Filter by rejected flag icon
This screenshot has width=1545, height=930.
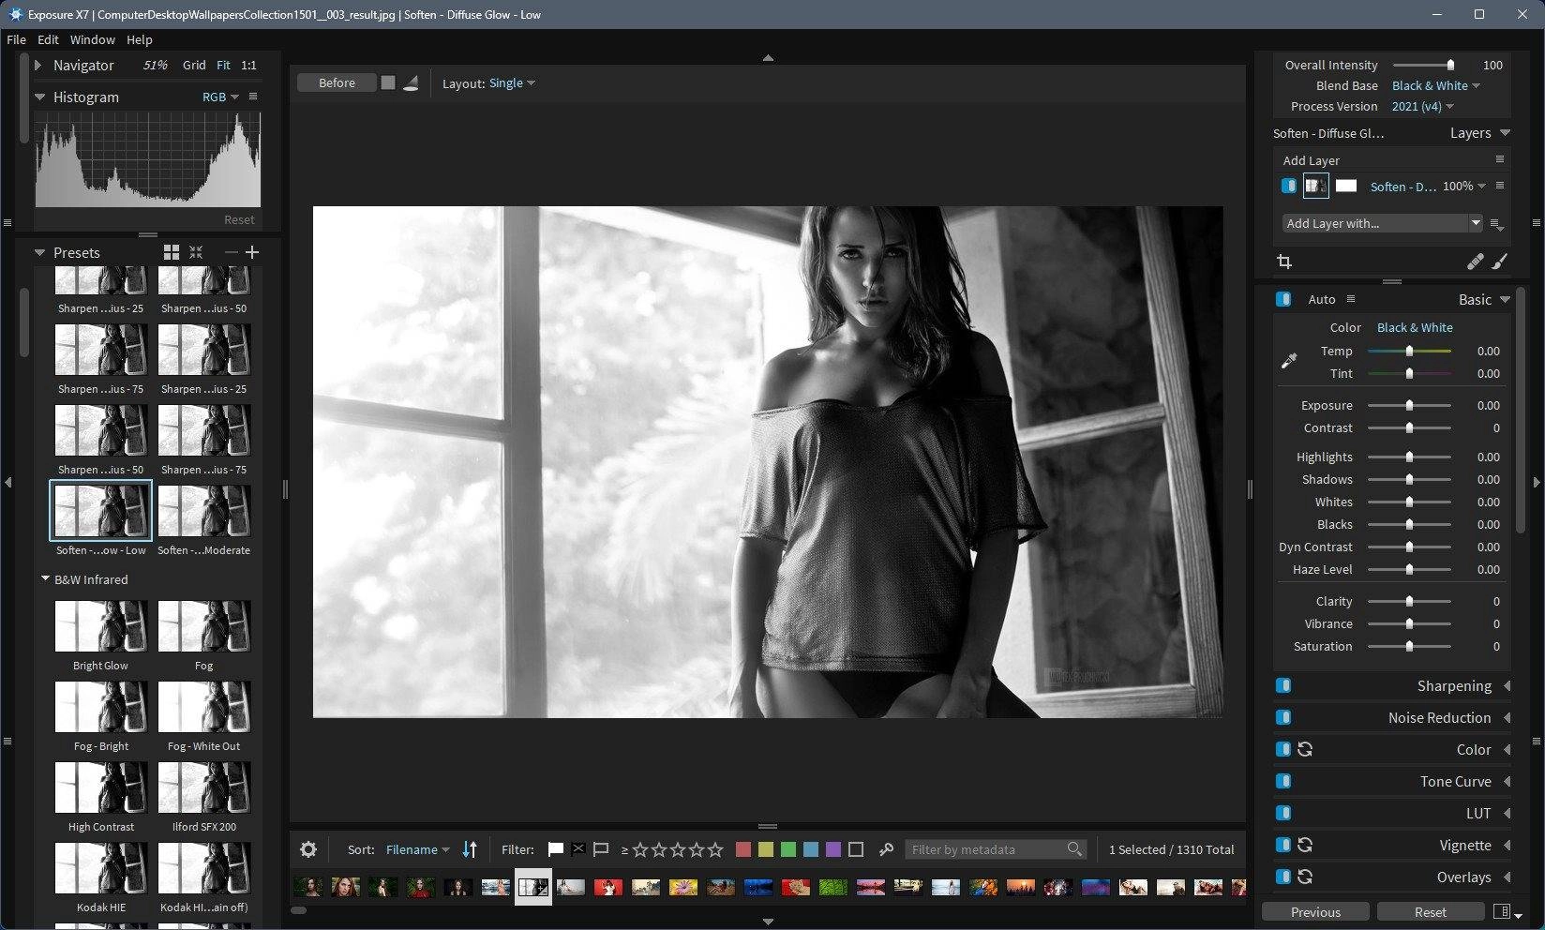[x=578, y=849]
